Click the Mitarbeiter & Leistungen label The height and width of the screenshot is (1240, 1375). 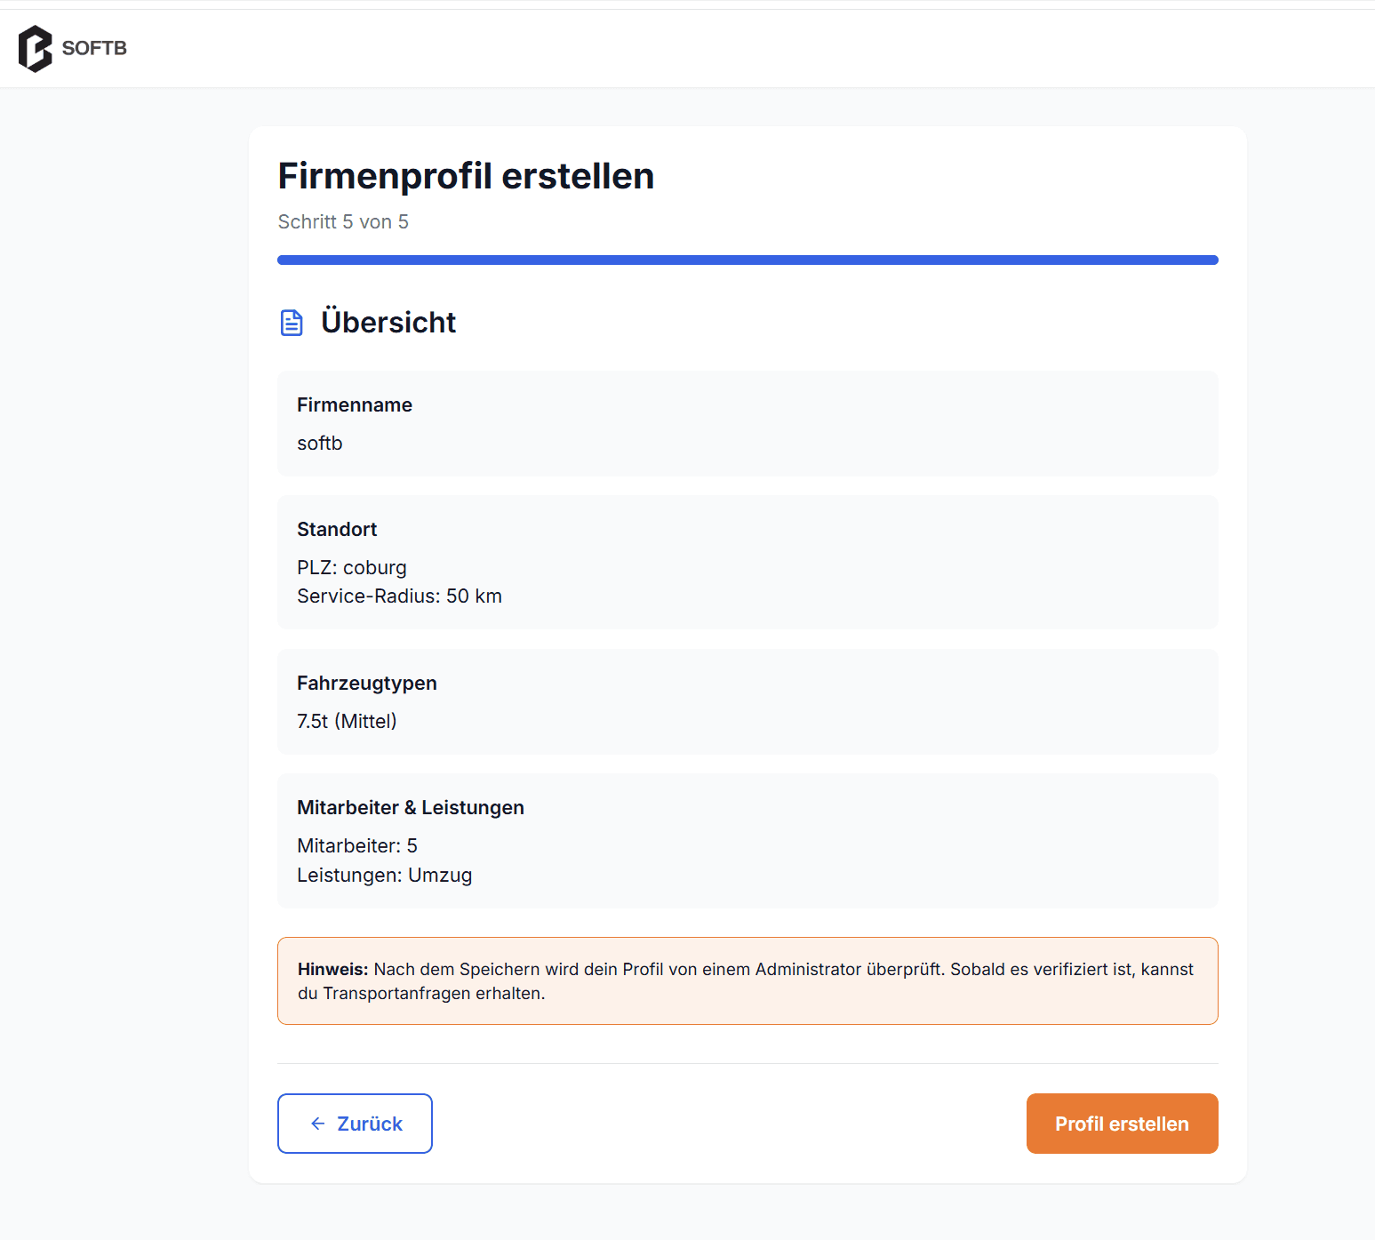point(411,808)
